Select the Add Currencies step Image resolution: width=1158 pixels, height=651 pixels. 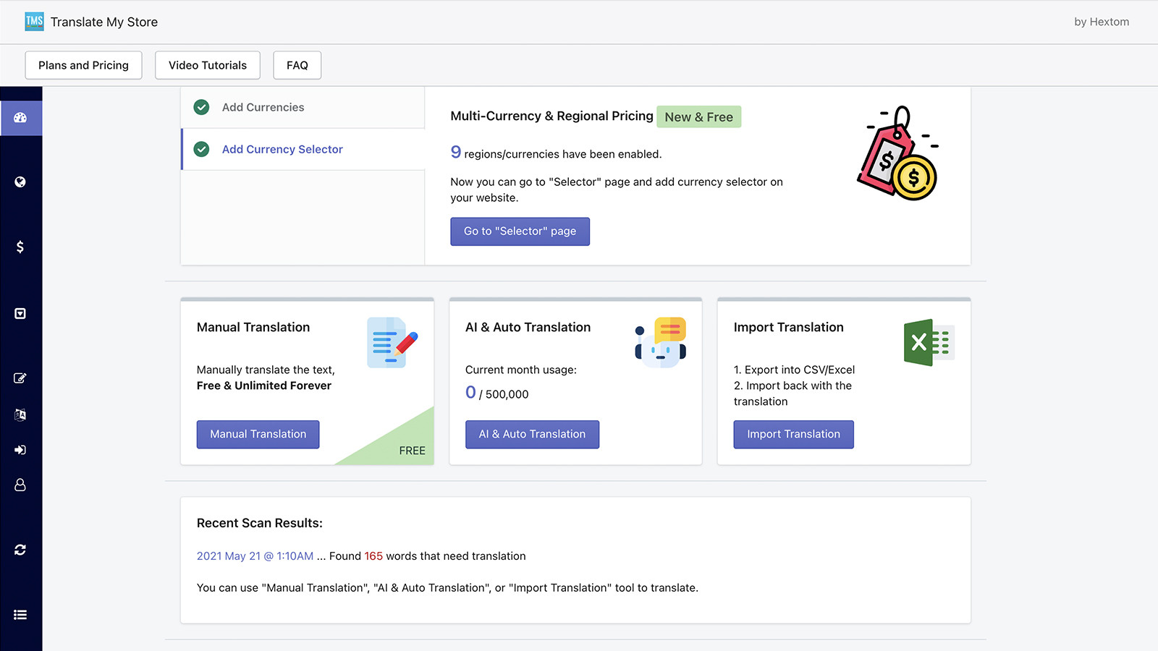coord(263,107)
